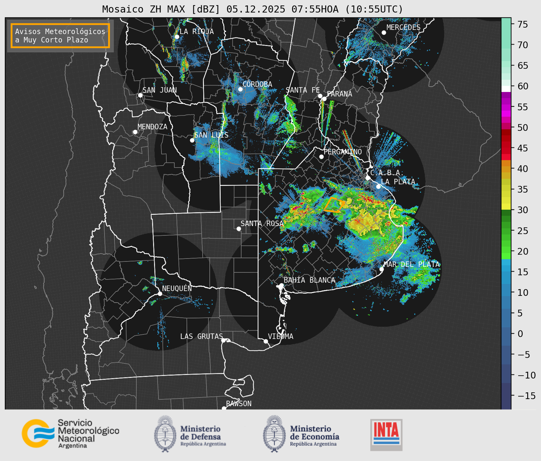
Task: Click the MENDOZA label text
Action: (x=152, y=127)
